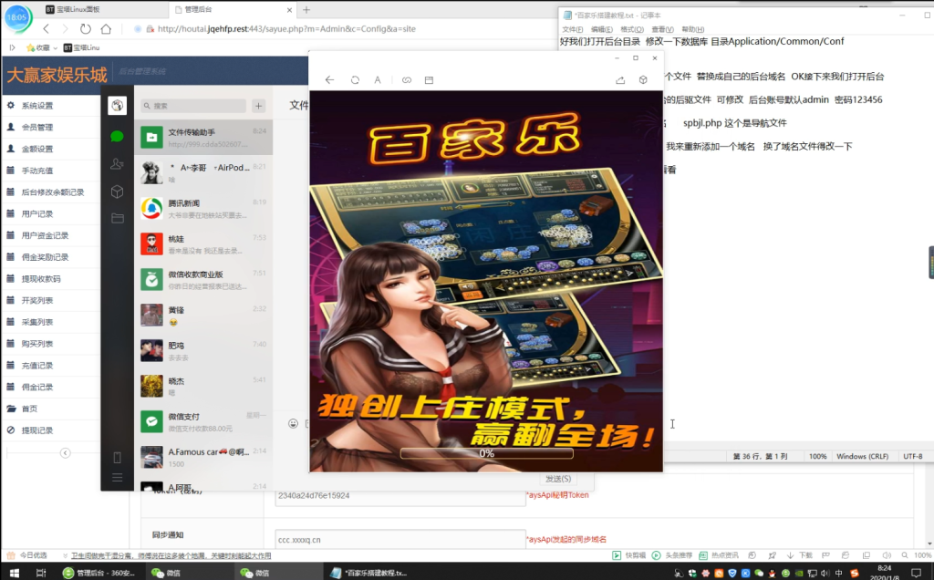Image resolution: width=934 pixels, height=580 pixels.
Task: Go to the browser home page
Action: (106, 28)
